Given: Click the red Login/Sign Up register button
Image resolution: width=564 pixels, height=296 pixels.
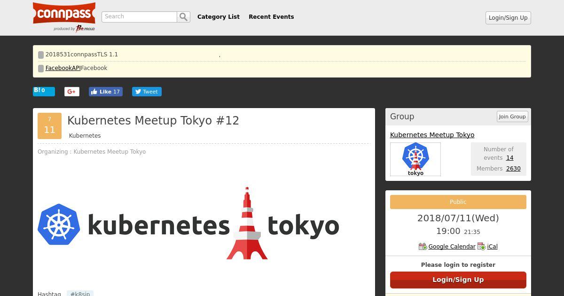Looking at the screenshot, I should 458,280.
